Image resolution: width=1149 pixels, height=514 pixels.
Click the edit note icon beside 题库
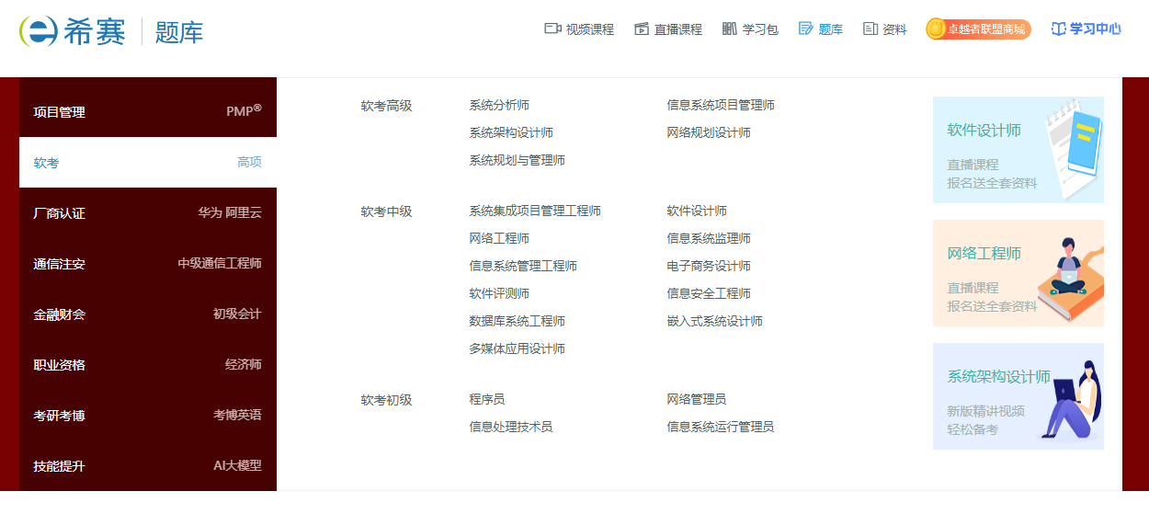coord(806,29)
